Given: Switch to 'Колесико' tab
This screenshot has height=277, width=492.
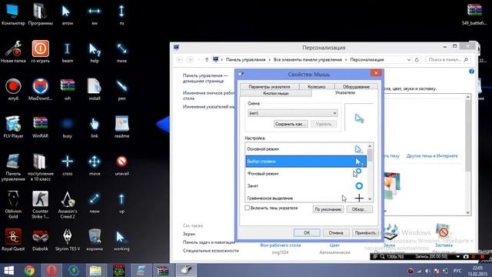Looking at the screenshot, I should coord(316,86).
